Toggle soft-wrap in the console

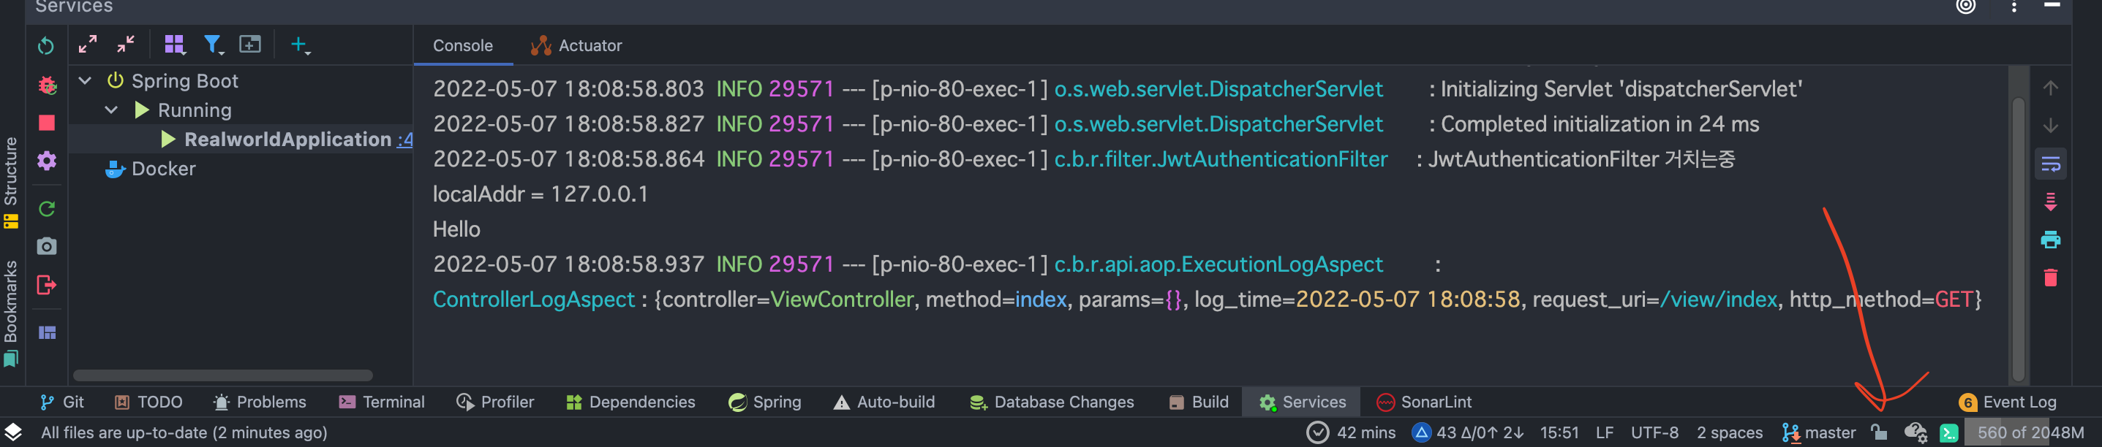pyautogui.click(x=2051, y=164)
